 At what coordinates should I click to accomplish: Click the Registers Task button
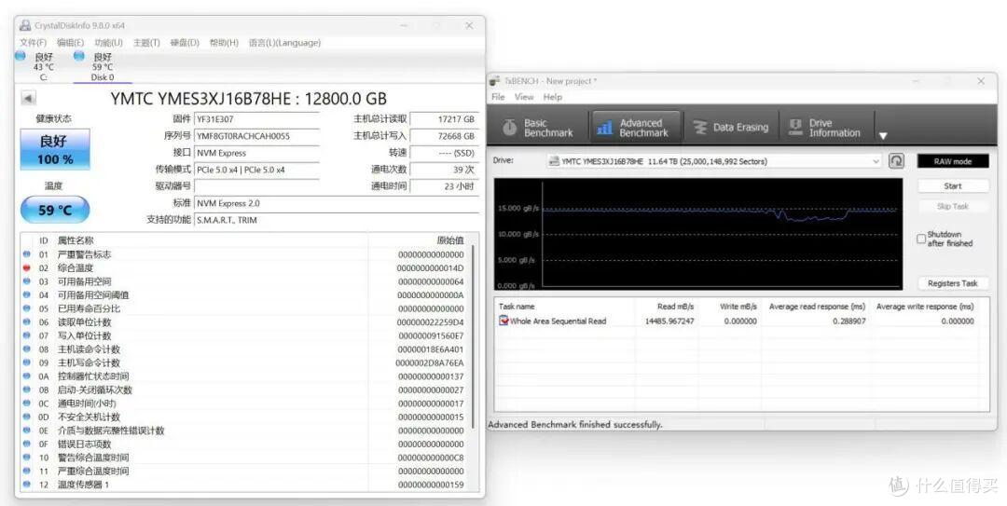point(953,283)
